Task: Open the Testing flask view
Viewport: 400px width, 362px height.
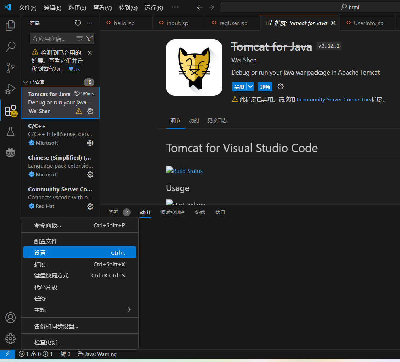Action: coord(11,131)
